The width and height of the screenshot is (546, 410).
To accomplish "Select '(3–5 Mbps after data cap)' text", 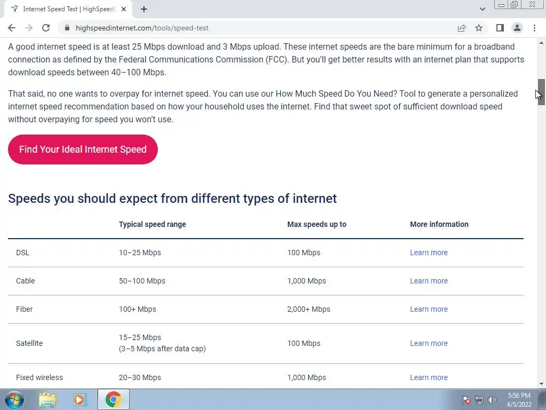I will point(162,349).
